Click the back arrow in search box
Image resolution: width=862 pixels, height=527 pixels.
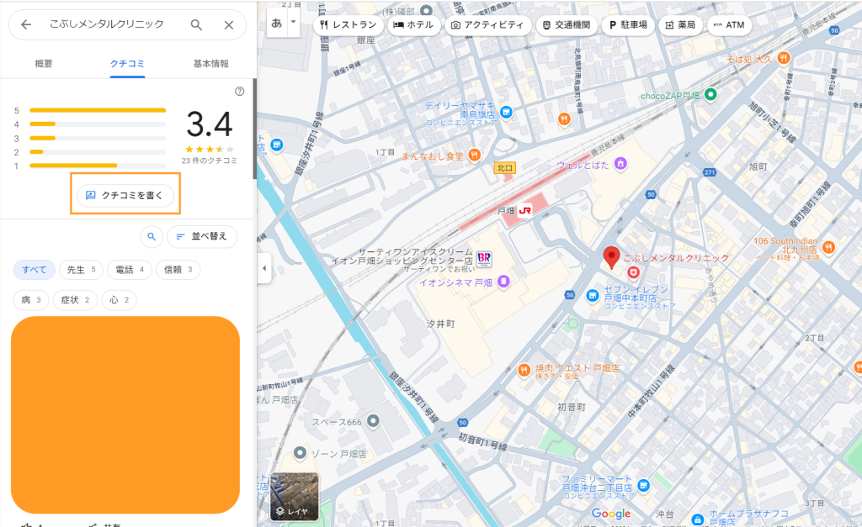click(26, 25)
